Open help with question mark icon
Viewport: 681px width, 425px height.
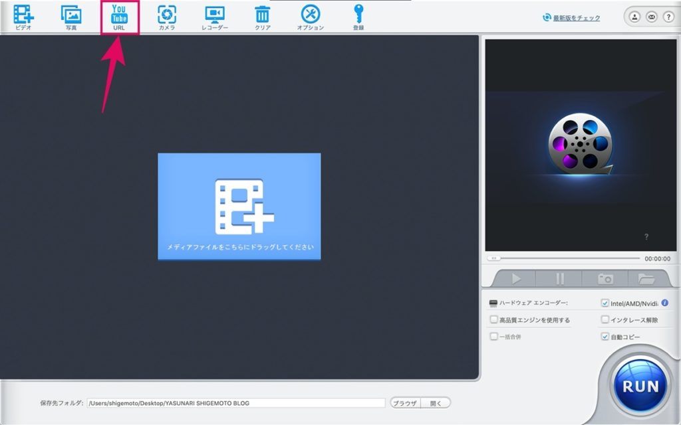668,17
